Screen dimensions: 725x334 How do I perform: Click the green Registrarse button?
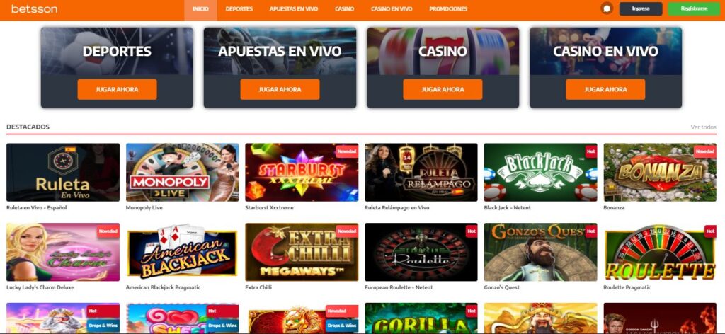tap(694, 8)
